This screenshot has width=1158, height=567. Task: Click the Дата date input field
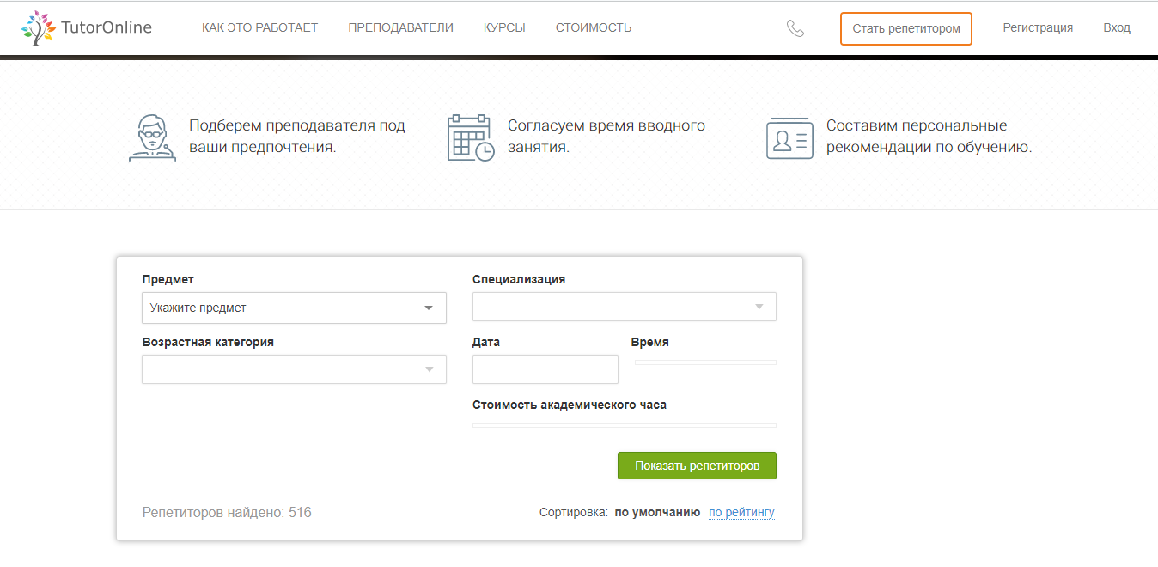pyautogui.click(x=545, y=369)
